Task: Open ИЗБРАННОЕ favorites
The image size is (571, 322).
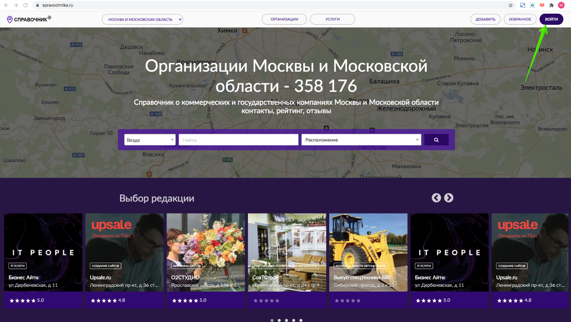Action: pos(520,19)
